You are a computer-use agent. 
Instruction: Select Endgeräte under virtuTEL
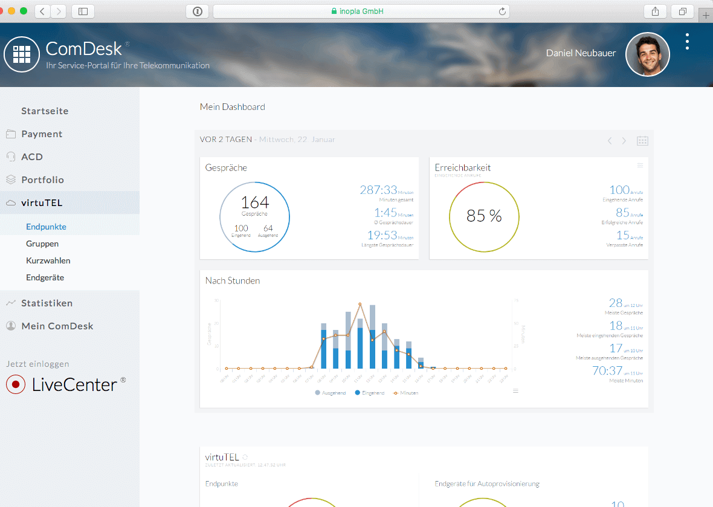click(45, 277)
